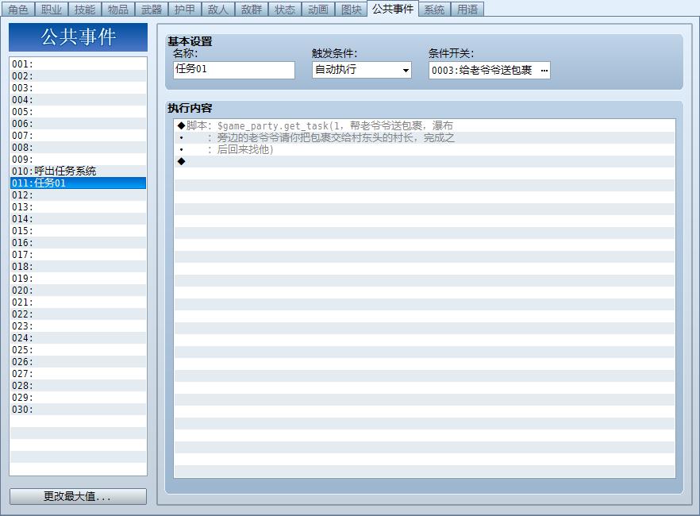This screenshot has height=516, width=700.
Task: Select common event row 016:
Action: (x=78, y=242)
